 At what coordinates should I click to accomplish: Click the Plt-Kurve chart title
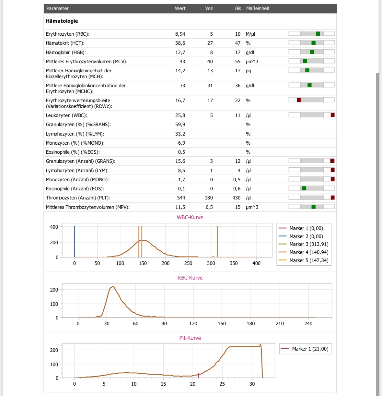click(x=190, y=338)
